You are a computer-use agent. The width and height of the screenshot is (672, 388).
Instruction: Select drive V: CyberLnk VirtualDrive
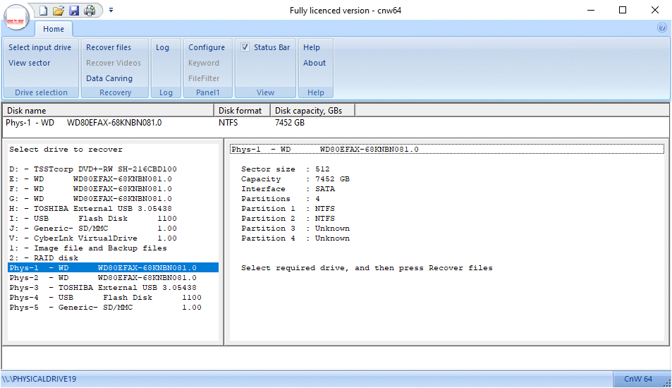(x=93, y=238)
